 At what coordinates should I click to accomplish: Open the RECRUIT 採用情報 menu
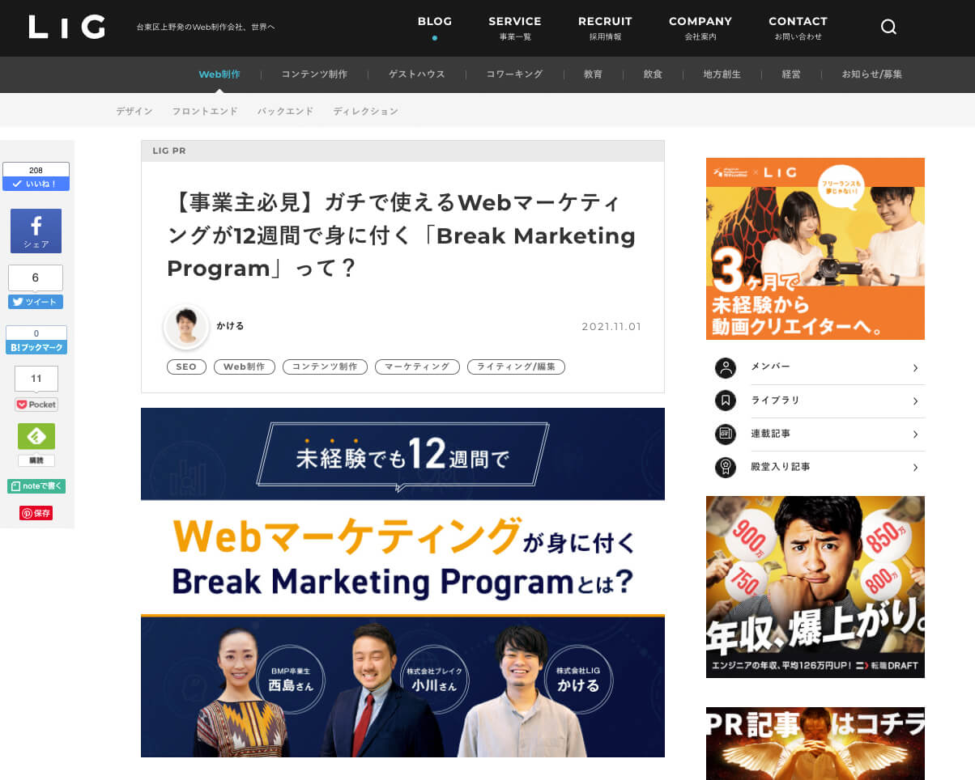click(604, 27)
